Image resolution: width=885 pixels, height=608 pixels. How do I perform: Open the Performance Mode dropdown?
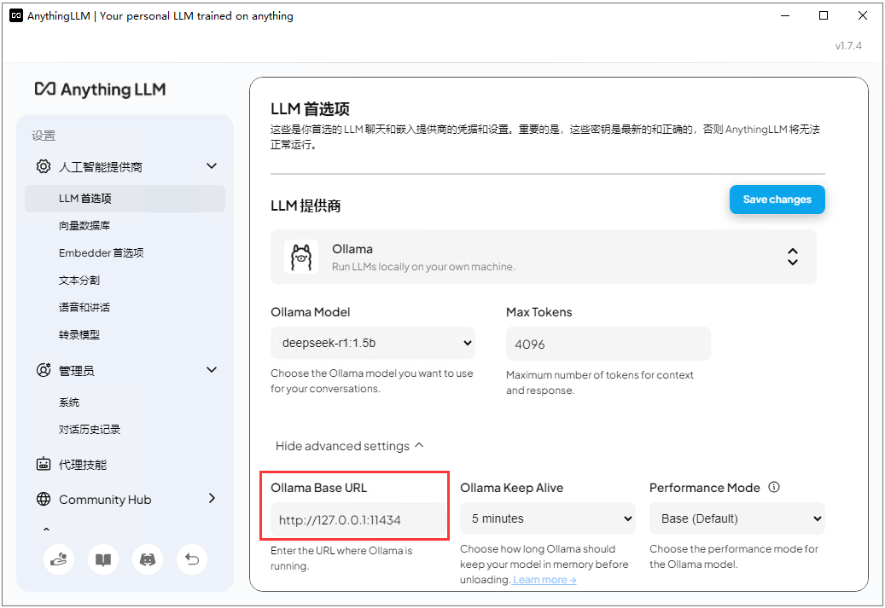click(737, 518)
